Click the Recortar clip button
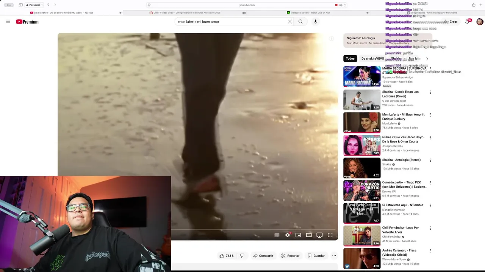This screenshot has width=485, height=272. [290, 256]
